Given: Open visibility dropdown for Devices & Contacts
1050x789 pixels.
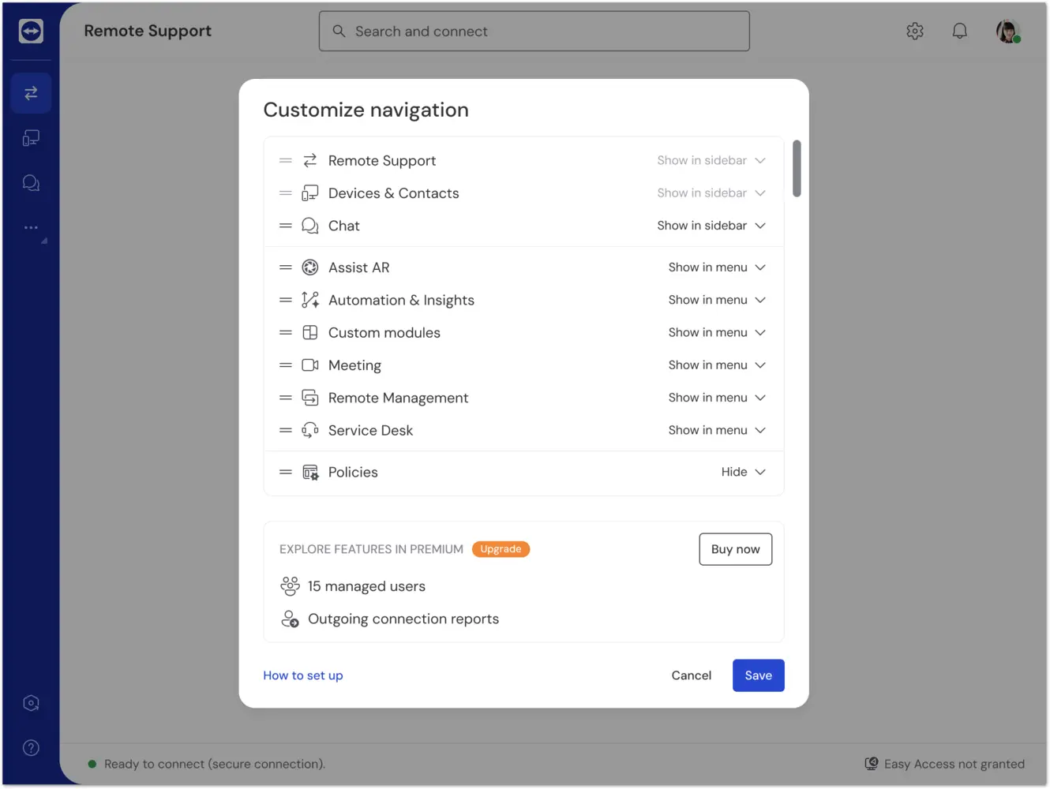Looking at the screenshot, I should coord(711,193).
